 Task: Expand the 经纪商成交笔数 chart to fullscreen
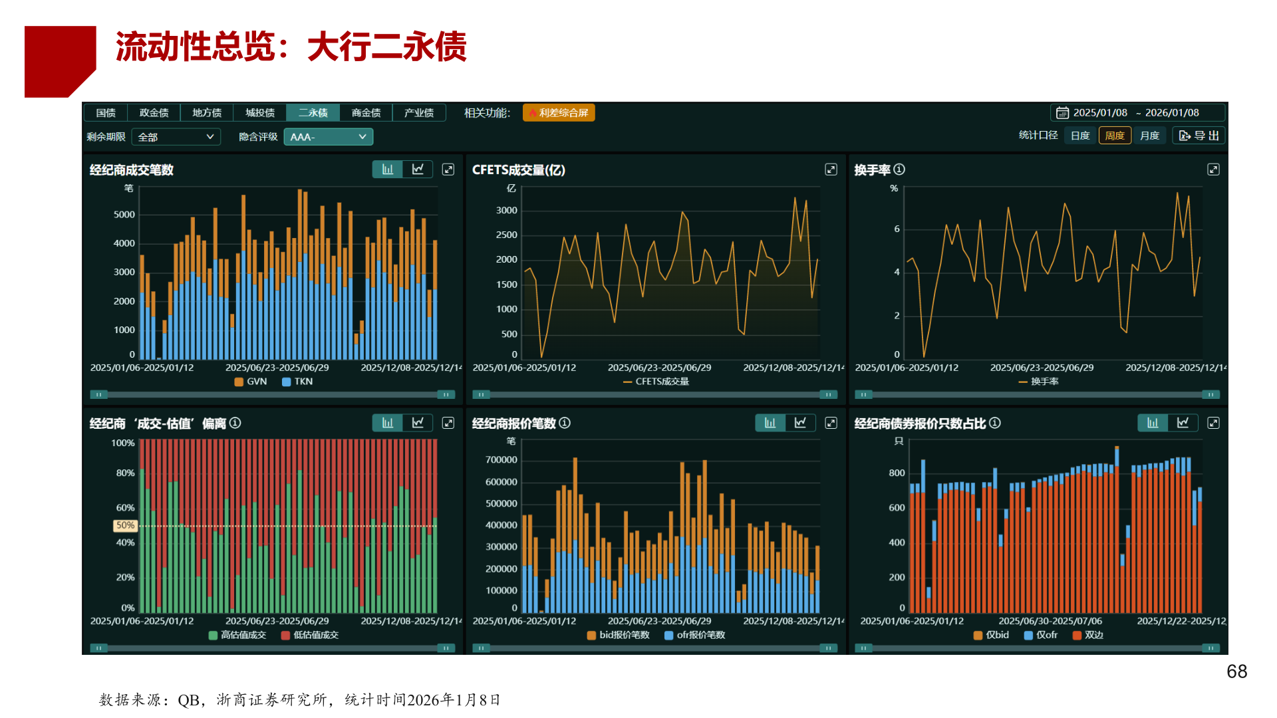click(448, 170)
